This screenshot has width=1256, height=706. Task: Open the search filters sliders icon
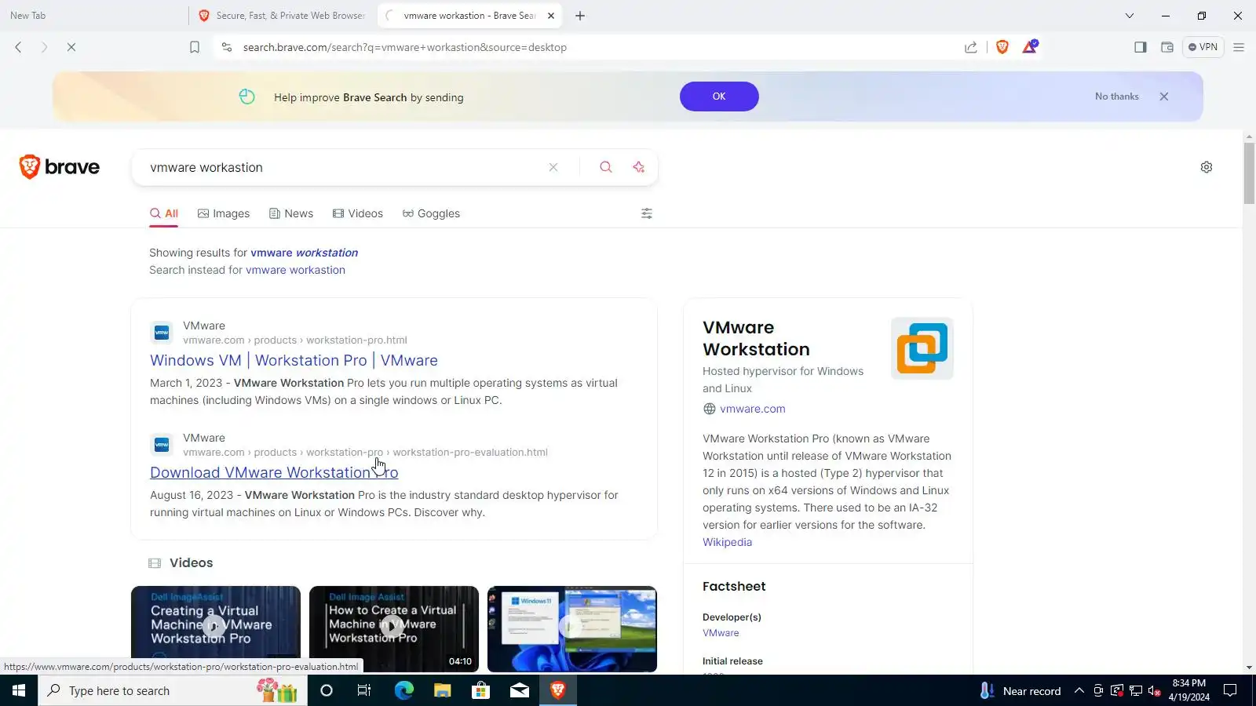647,213
